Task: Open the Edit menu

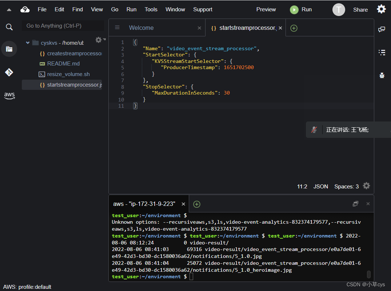Action: coord(59,9)
